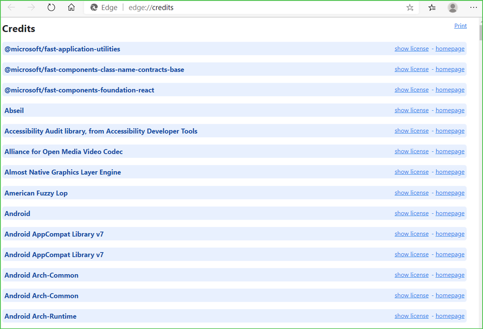Viewport: 483px width, 329px height.
Task: Add this page to favorites star
Action: 410,8
